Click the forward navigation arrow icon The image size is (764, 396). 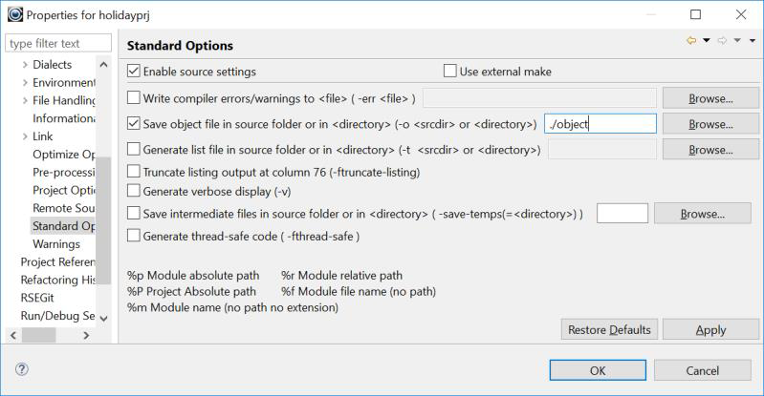tap(722, 41)
